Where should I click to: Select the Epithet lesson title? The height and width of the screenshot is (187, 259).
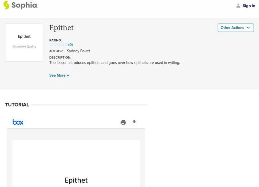point(62,28)
